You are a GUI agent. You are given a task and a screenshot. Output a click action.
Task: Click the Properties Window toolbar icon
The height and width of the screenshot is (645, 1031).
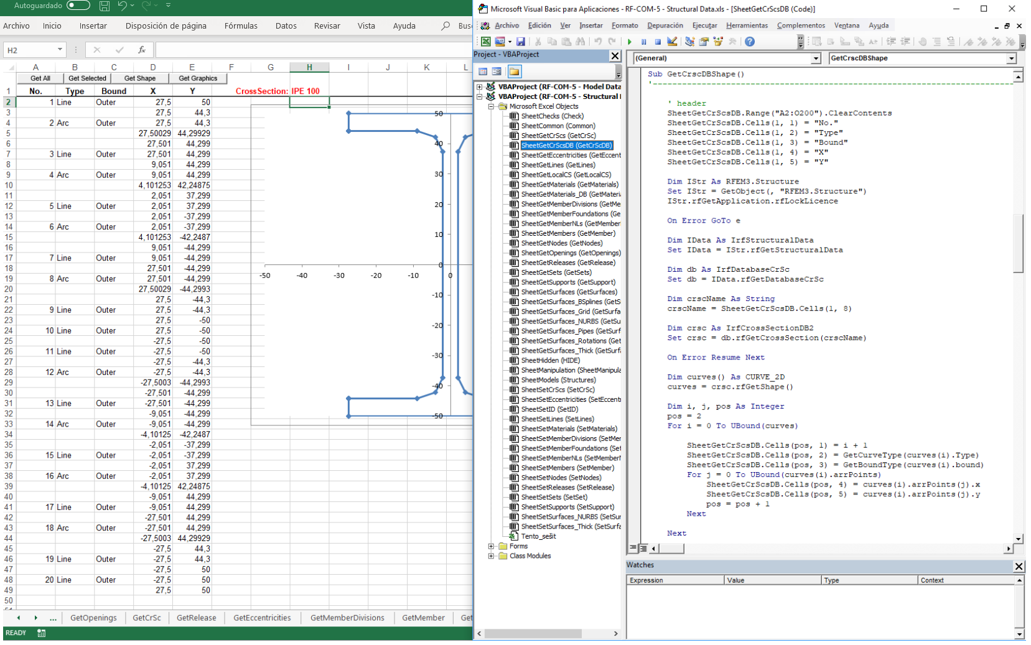pos(704,42)
